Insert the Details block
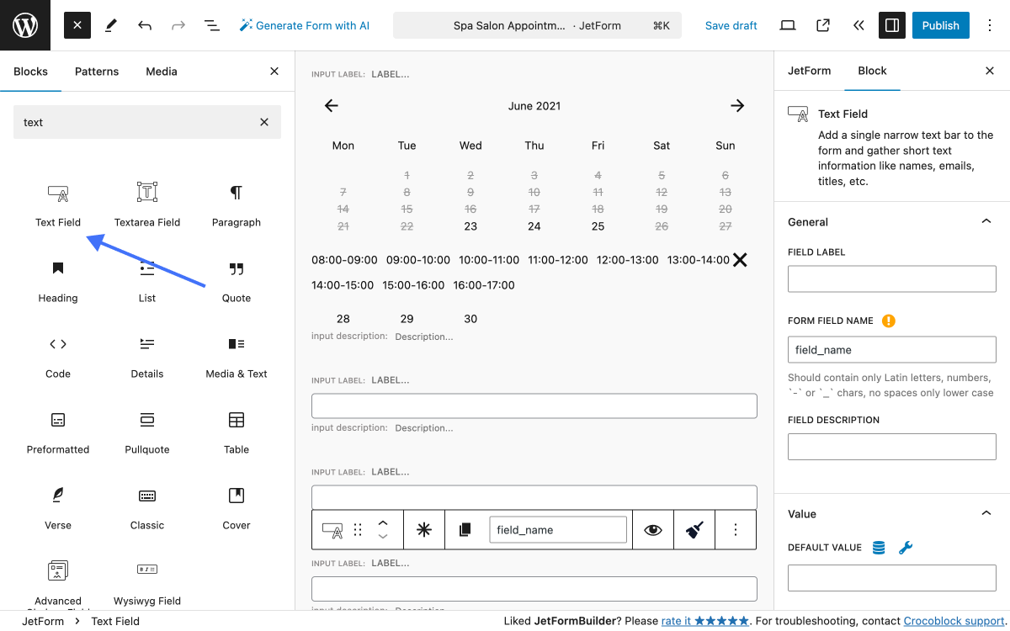 [x=147, y=356]
